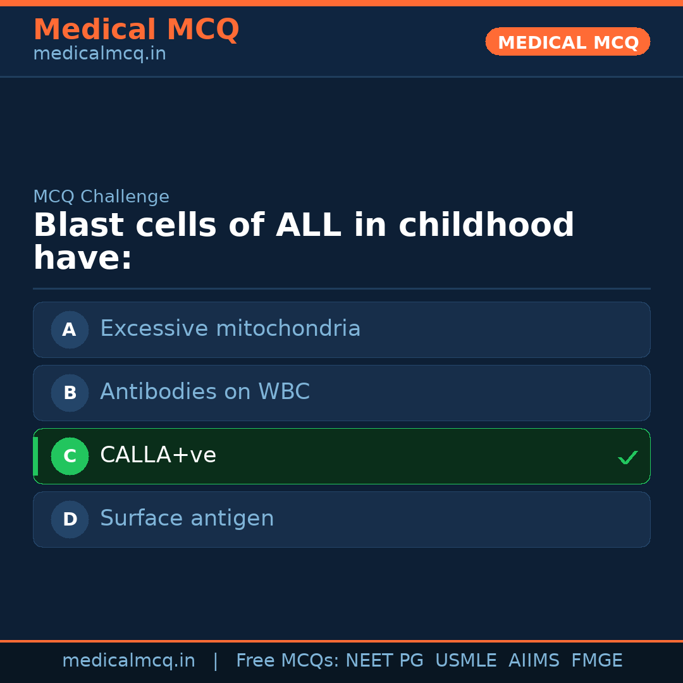Select the Surface antigen answer

pos(341,519)
